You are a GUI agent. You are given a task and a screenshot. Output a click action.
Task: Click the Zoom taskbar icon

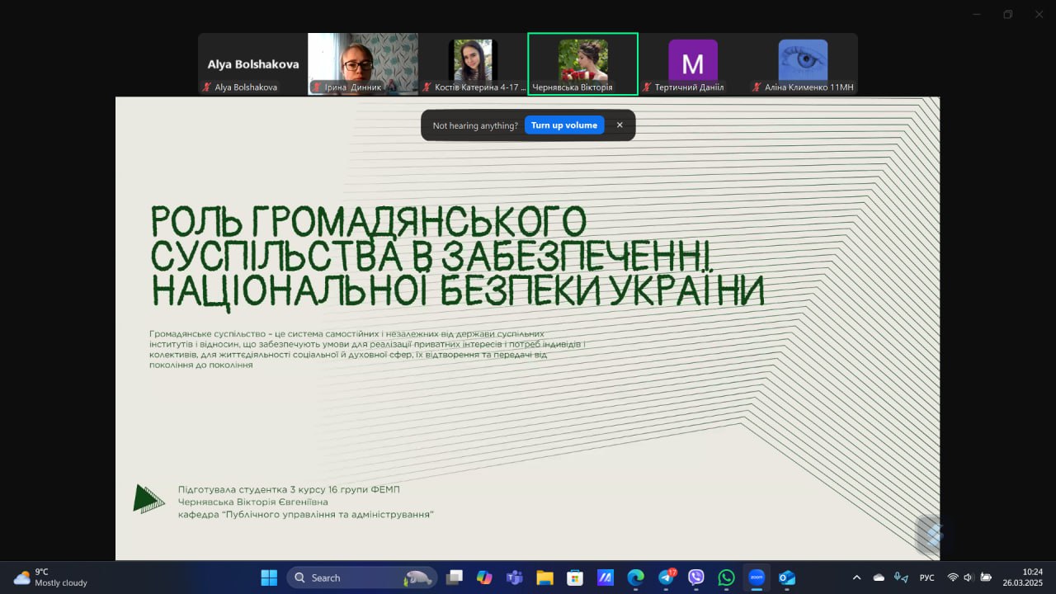pyautogui.click(x=757, y=577)
